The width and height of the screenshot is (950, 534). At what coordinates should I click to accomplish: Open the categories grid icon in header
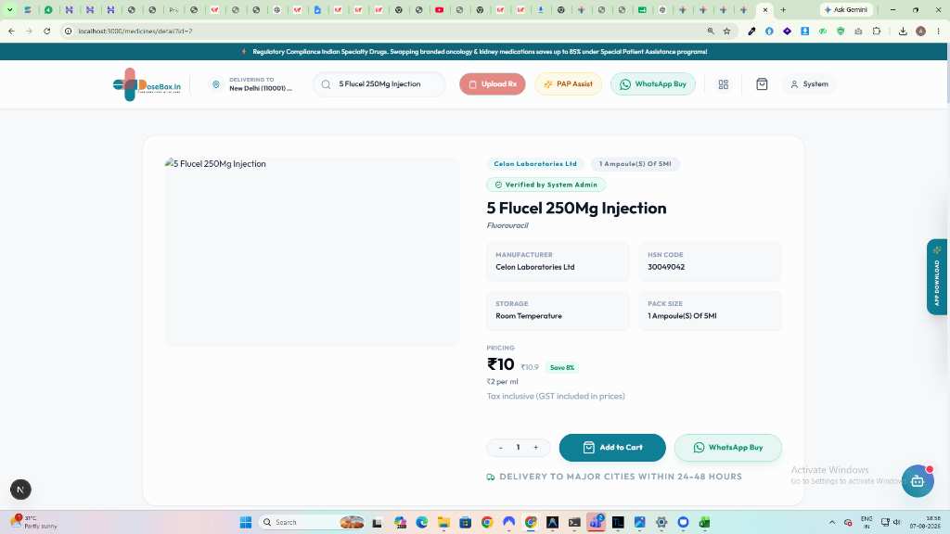click(724, 84)
